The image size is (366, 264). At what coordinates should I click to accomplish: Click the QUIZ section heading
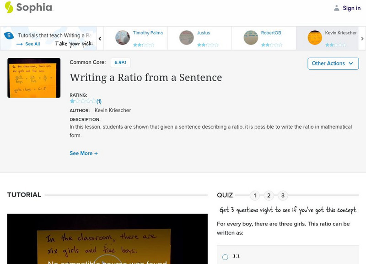pyautogui.click(x=225, y=195)
